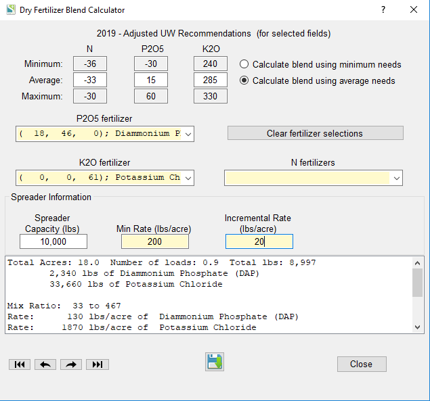Click 'Rate: 130 lbs/acre' Diammonium Phosphate line
430x401 pixels.
(x=153, y=316)
